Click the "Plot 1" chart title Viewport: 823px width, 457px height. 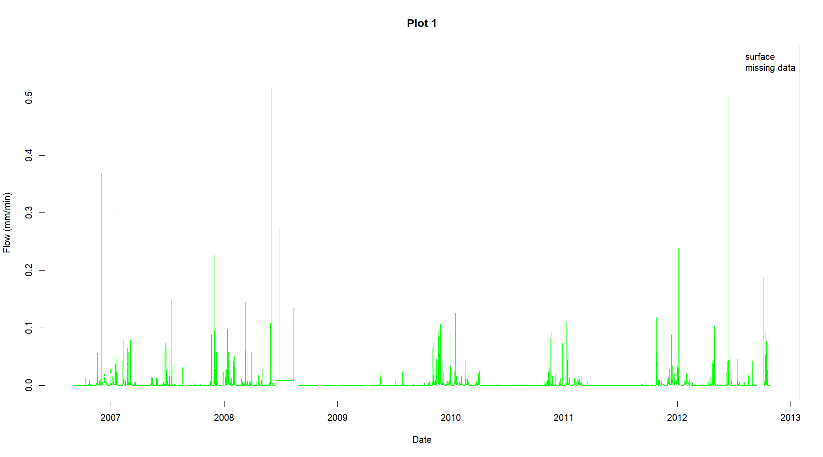[x=422, y=23]
